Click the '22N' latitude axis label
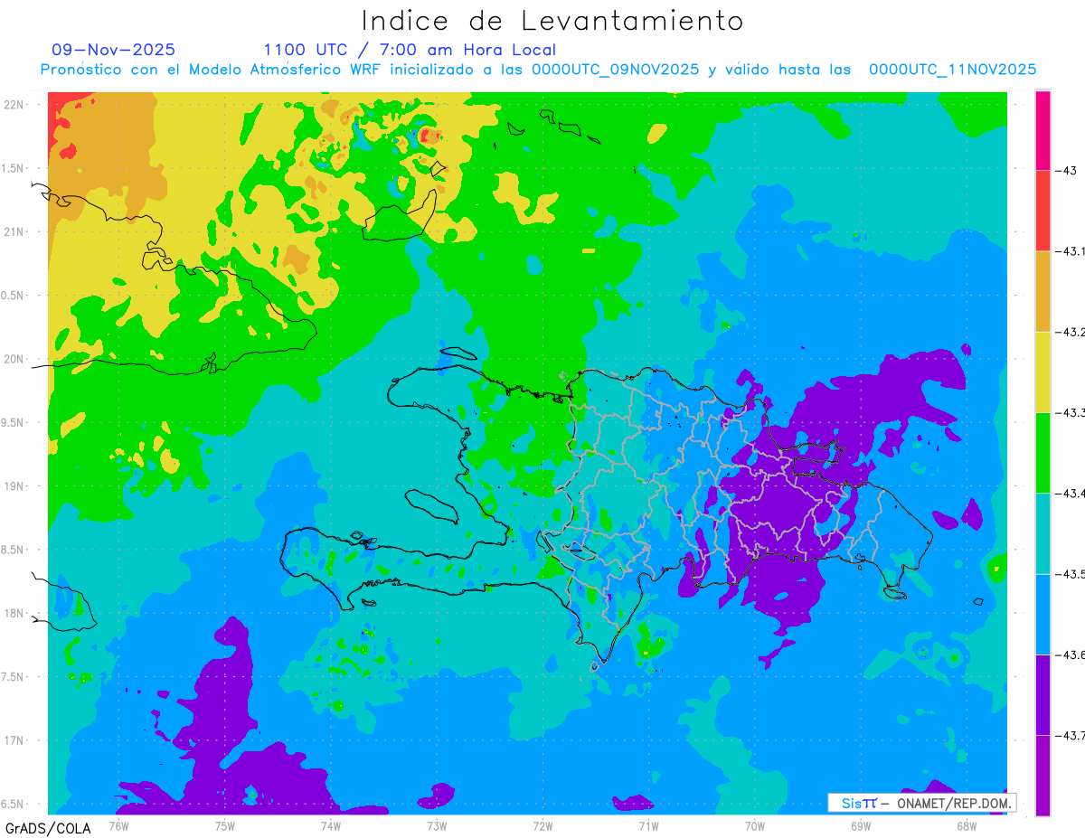 pyautogui.click(x=14, y=104)
